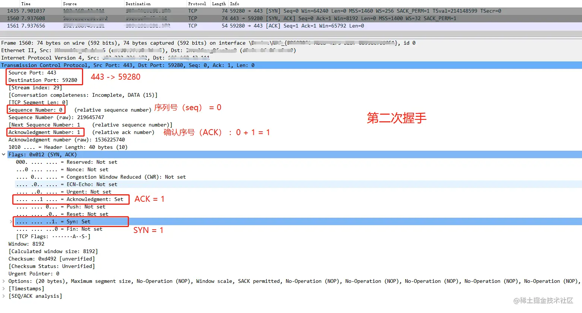Screen dimensions: 582x313
Task: Select the Reset: Not set flag
Action: coord(62,214)
